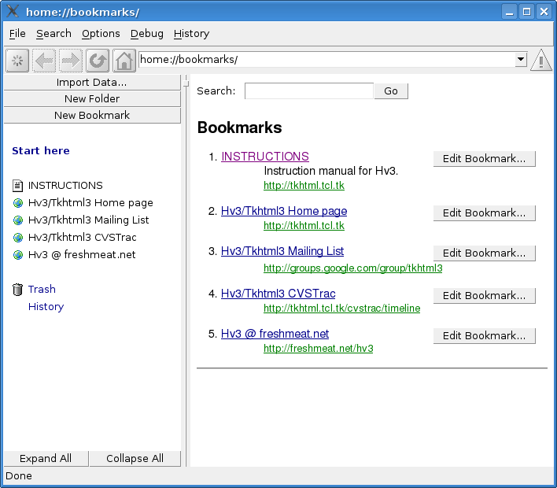This screenshot has height=488, width=557.
Task: Open the History menu
Action: 191,34
